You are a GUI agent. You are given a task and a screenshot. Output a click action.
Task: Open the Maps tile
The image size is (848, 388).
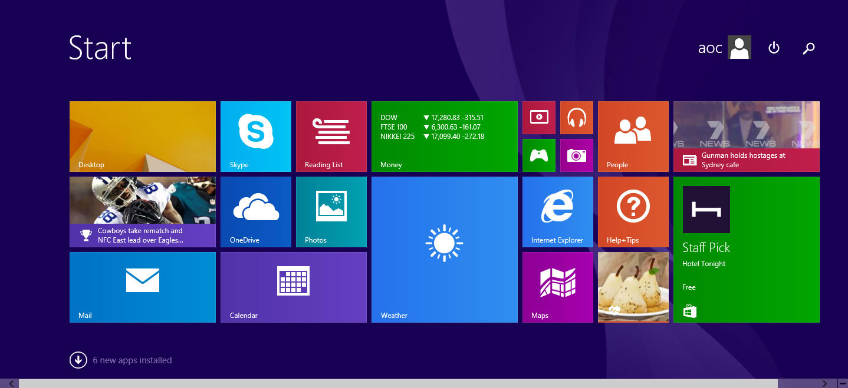pyautogui.click(x=558, y=287)
